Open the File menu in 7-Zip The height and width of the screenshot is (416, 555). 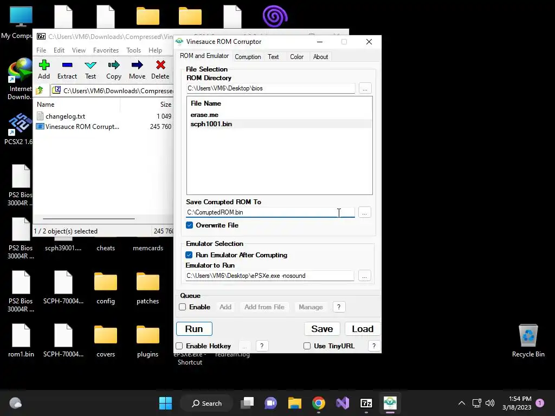point(41,50)
